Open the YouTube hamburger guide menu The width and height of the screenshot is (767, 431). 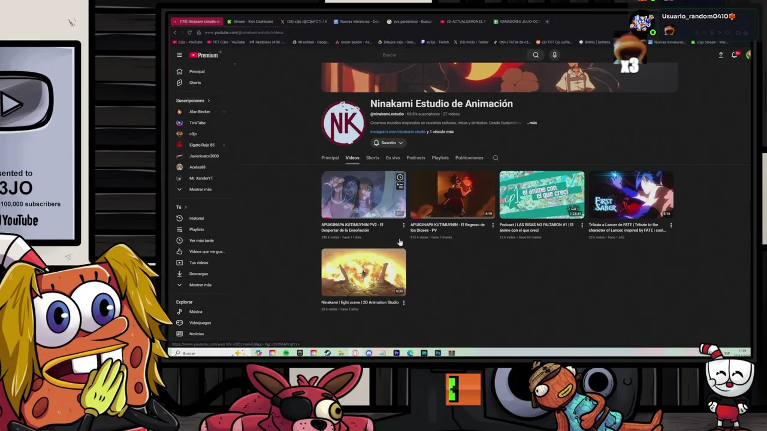(x=179, y=55)
